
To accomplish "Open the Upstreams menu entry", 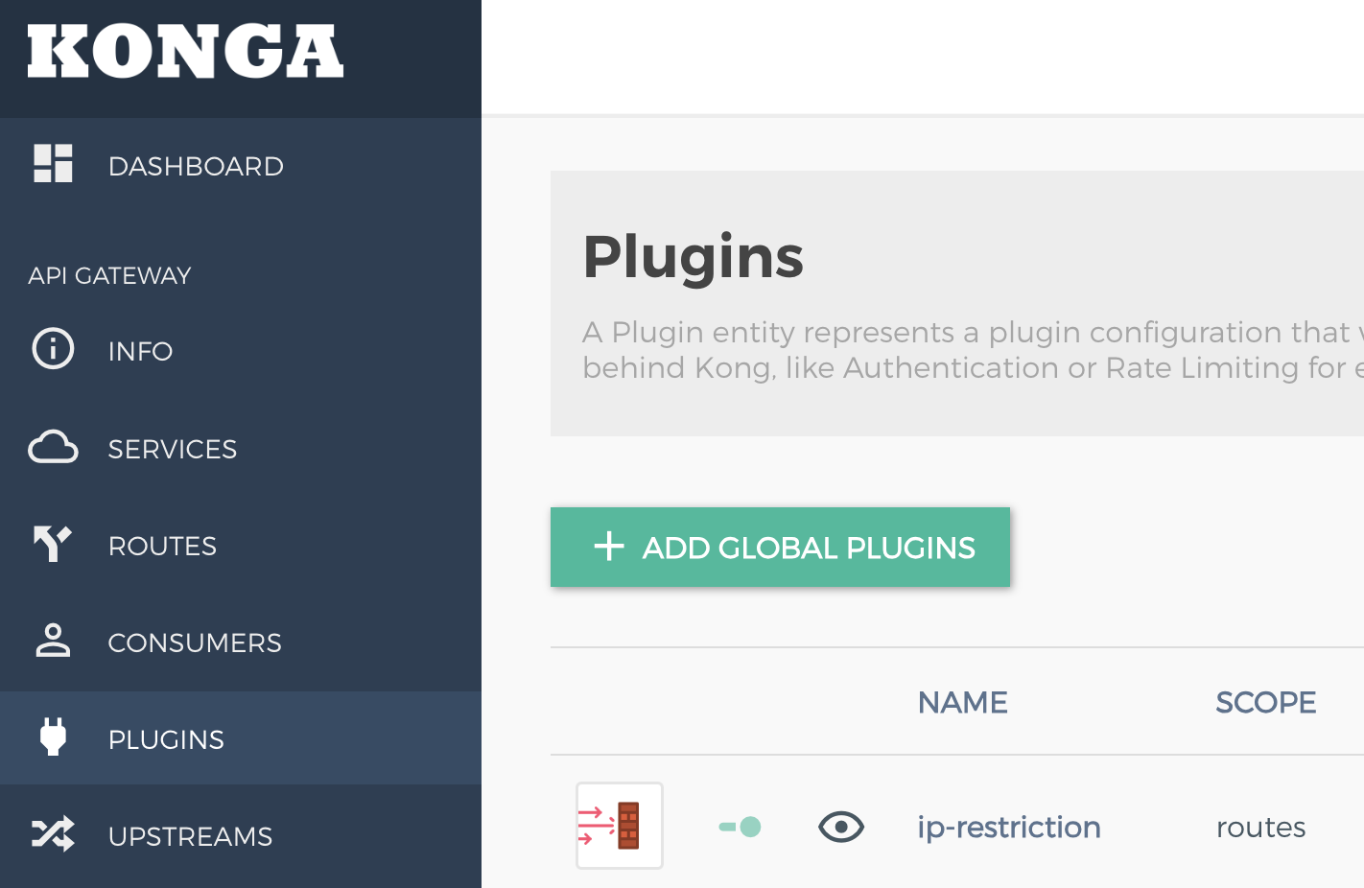I will 189,836.
